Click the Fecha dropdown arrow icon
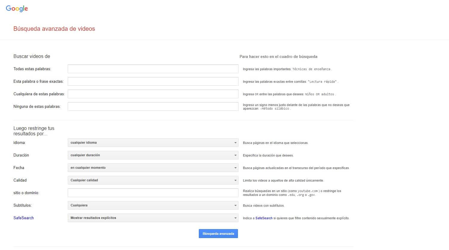Viewport: 449px width, 250px height. [x=235, y=168]
